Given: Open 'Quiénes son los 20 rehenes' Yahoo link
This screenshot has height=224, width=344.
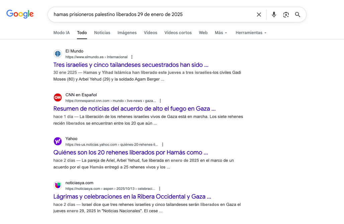Looking at the screenshot, I should (131, 153).
